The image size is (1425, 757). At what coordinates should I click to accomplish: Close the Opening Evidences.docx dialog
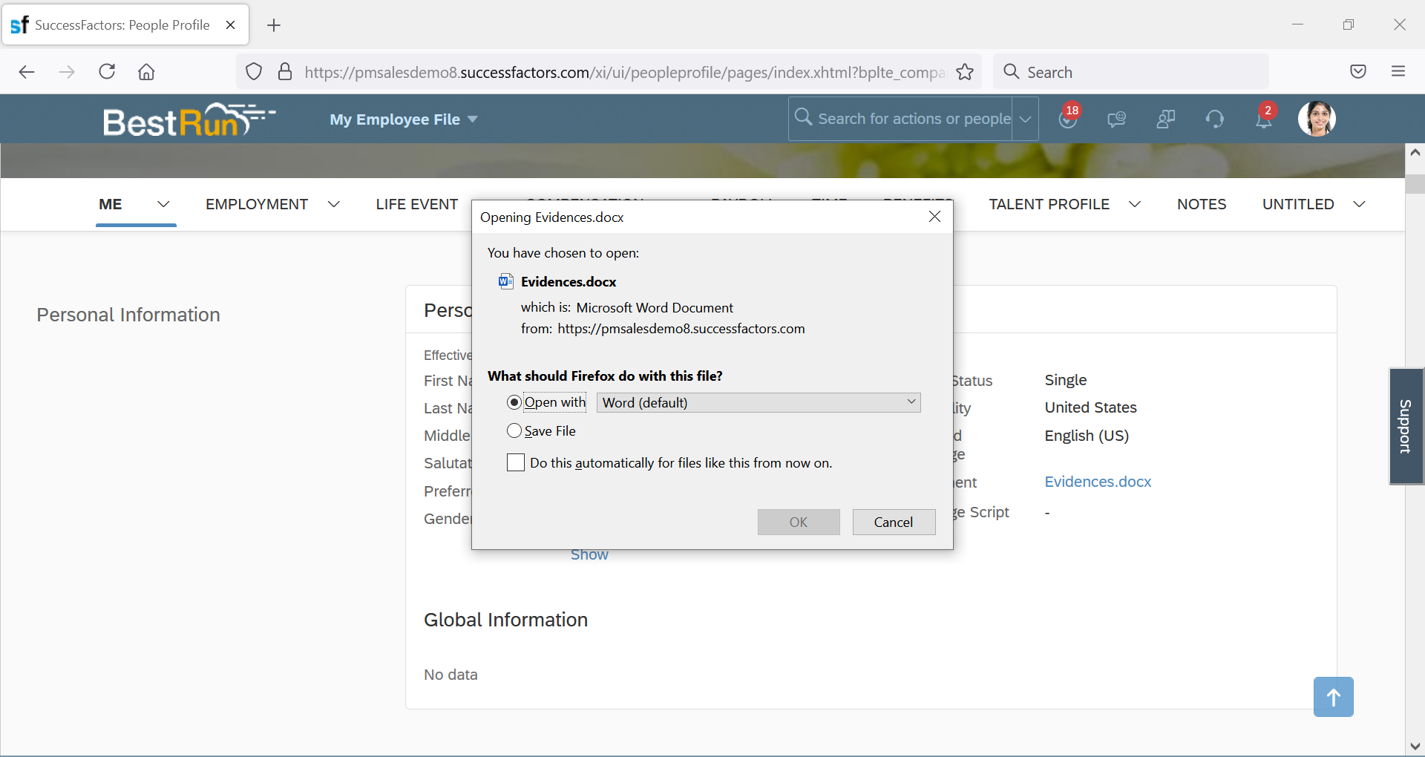[934, 217]
